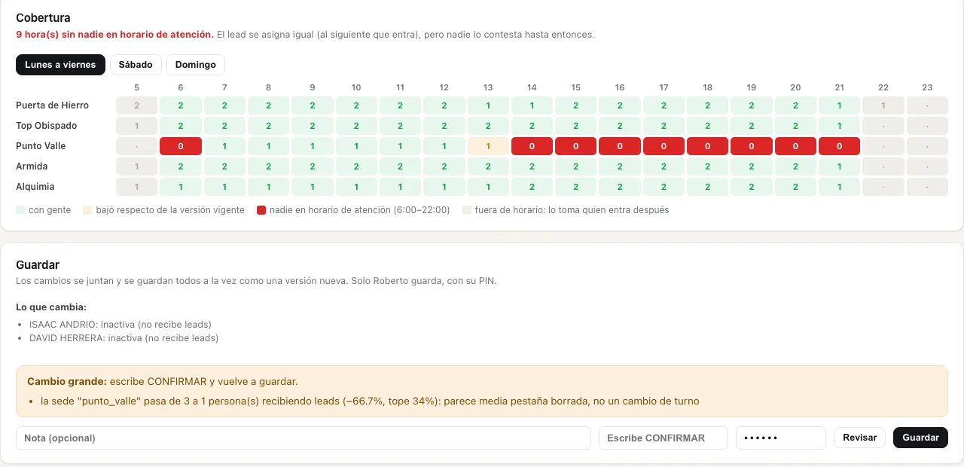Image resolution: width=964 pixels, height=467 pixels.
Task: Click the green 'con gente' legend swatch
Action: pos(20,210)
